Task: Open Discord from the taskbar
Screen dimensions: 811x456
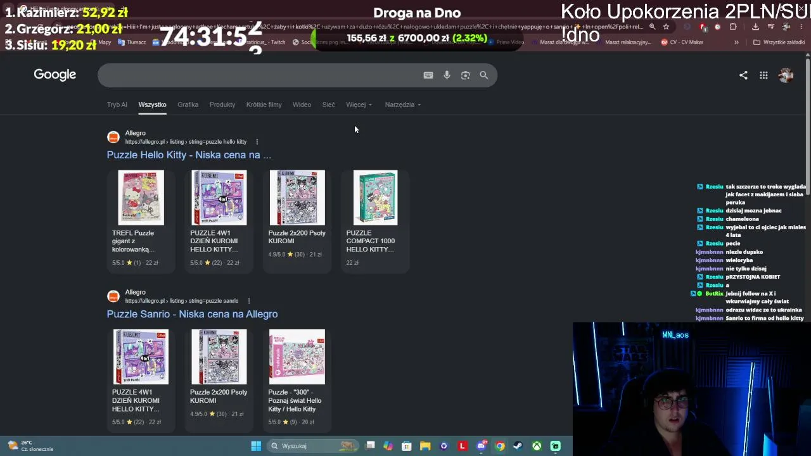Action: 481,446
